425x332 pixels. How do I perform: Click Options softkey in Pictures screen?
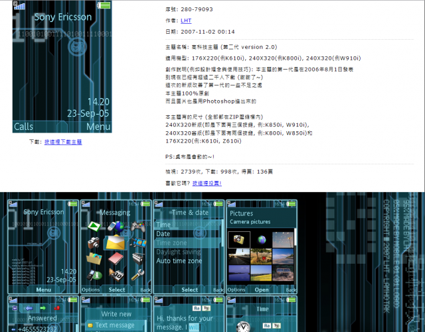[236, 290]
